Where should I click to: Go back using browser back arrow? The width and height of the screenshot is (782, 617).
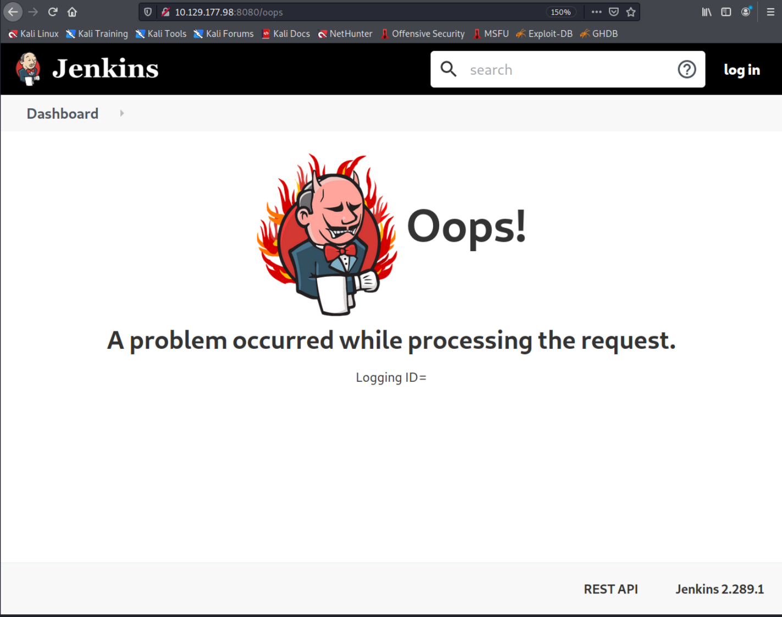pos(13,12)
